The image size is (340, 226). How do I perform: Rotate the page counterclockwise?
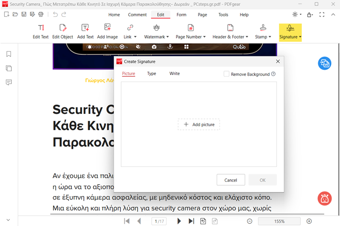click(x=203, y=221)
